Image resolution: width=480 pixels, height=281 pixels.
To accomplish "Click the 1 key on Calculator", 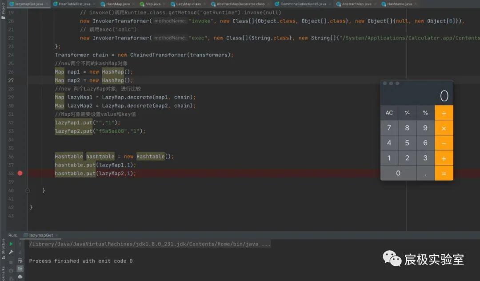I will [x=389, y=158].
